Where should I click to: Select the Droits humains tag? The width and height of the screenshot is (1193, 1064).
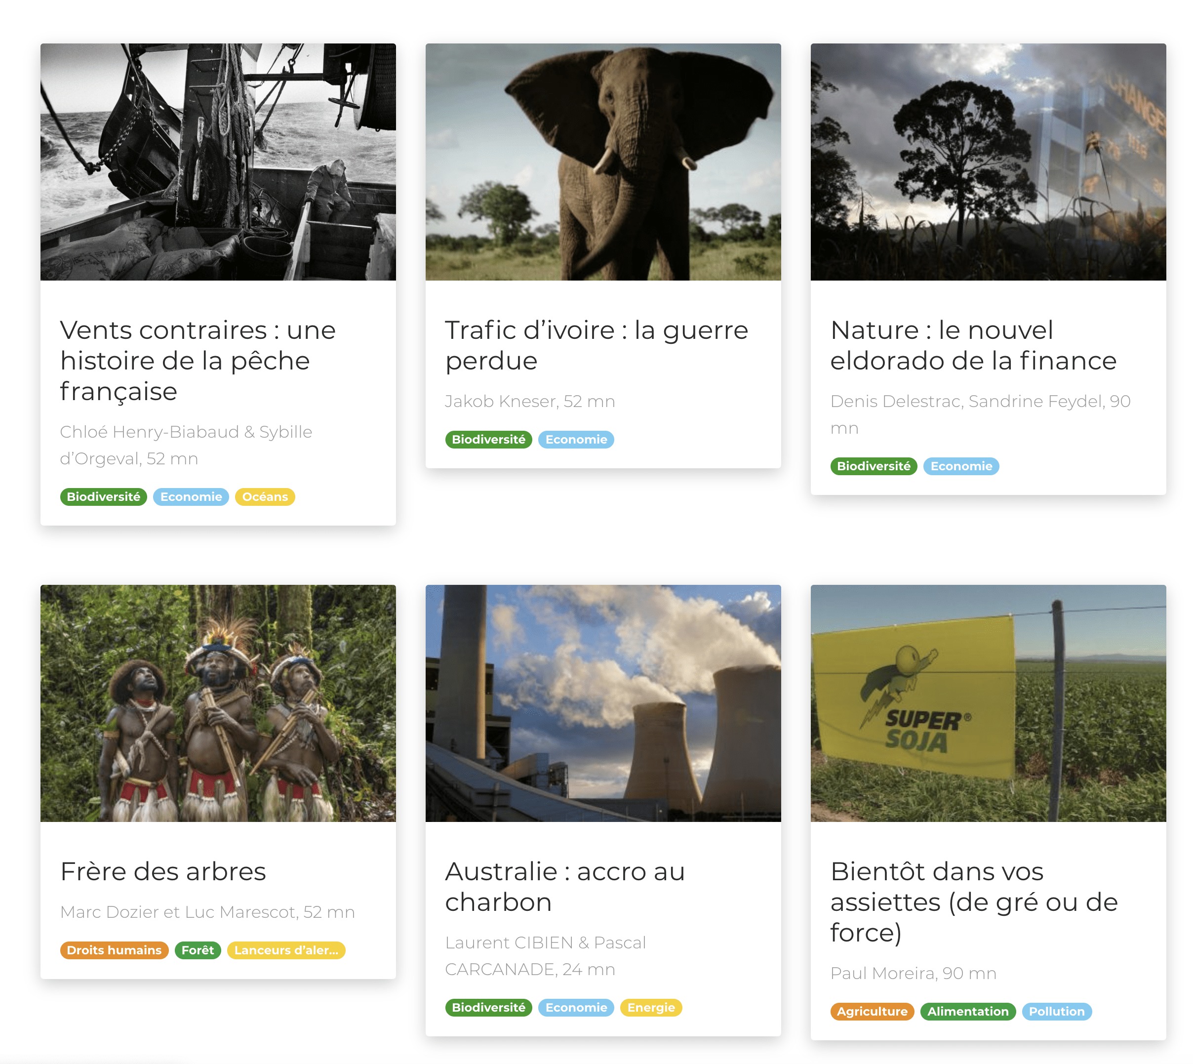(x=114, y=950)
